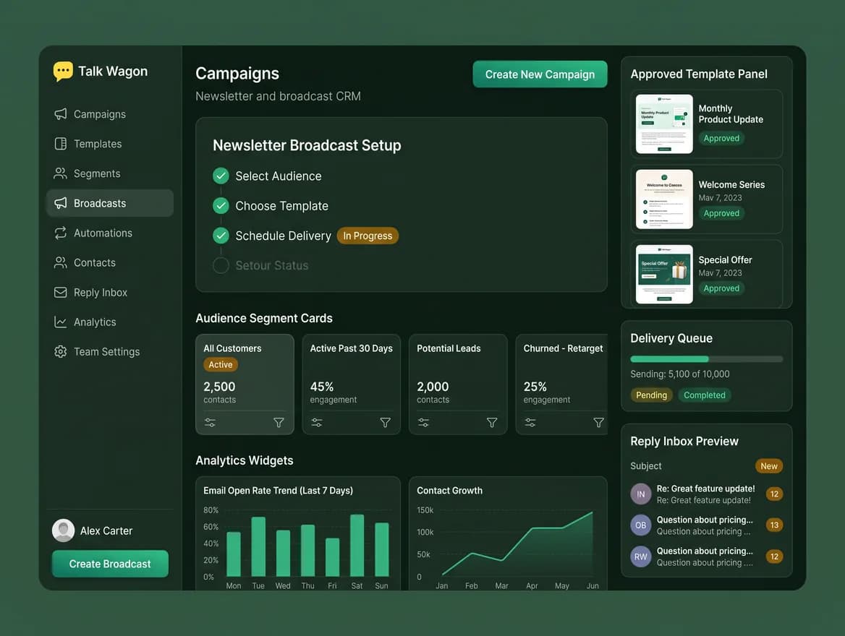Toggle the Select Audience step checkmark

(221, 176)
